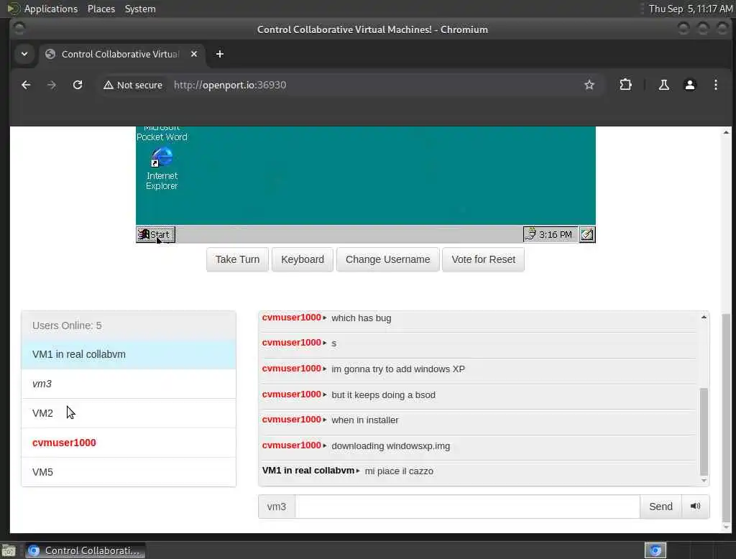Image resolution: width=736 pixels, height=559 pixels.
Task: Click the chat scrollbar up arrow
Action: coord(704,318)
